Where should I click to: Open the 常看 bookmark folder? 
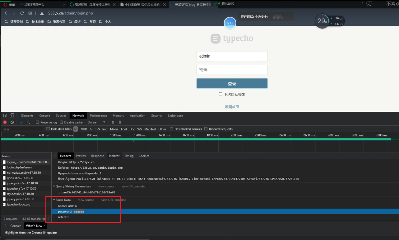[90, 22]
